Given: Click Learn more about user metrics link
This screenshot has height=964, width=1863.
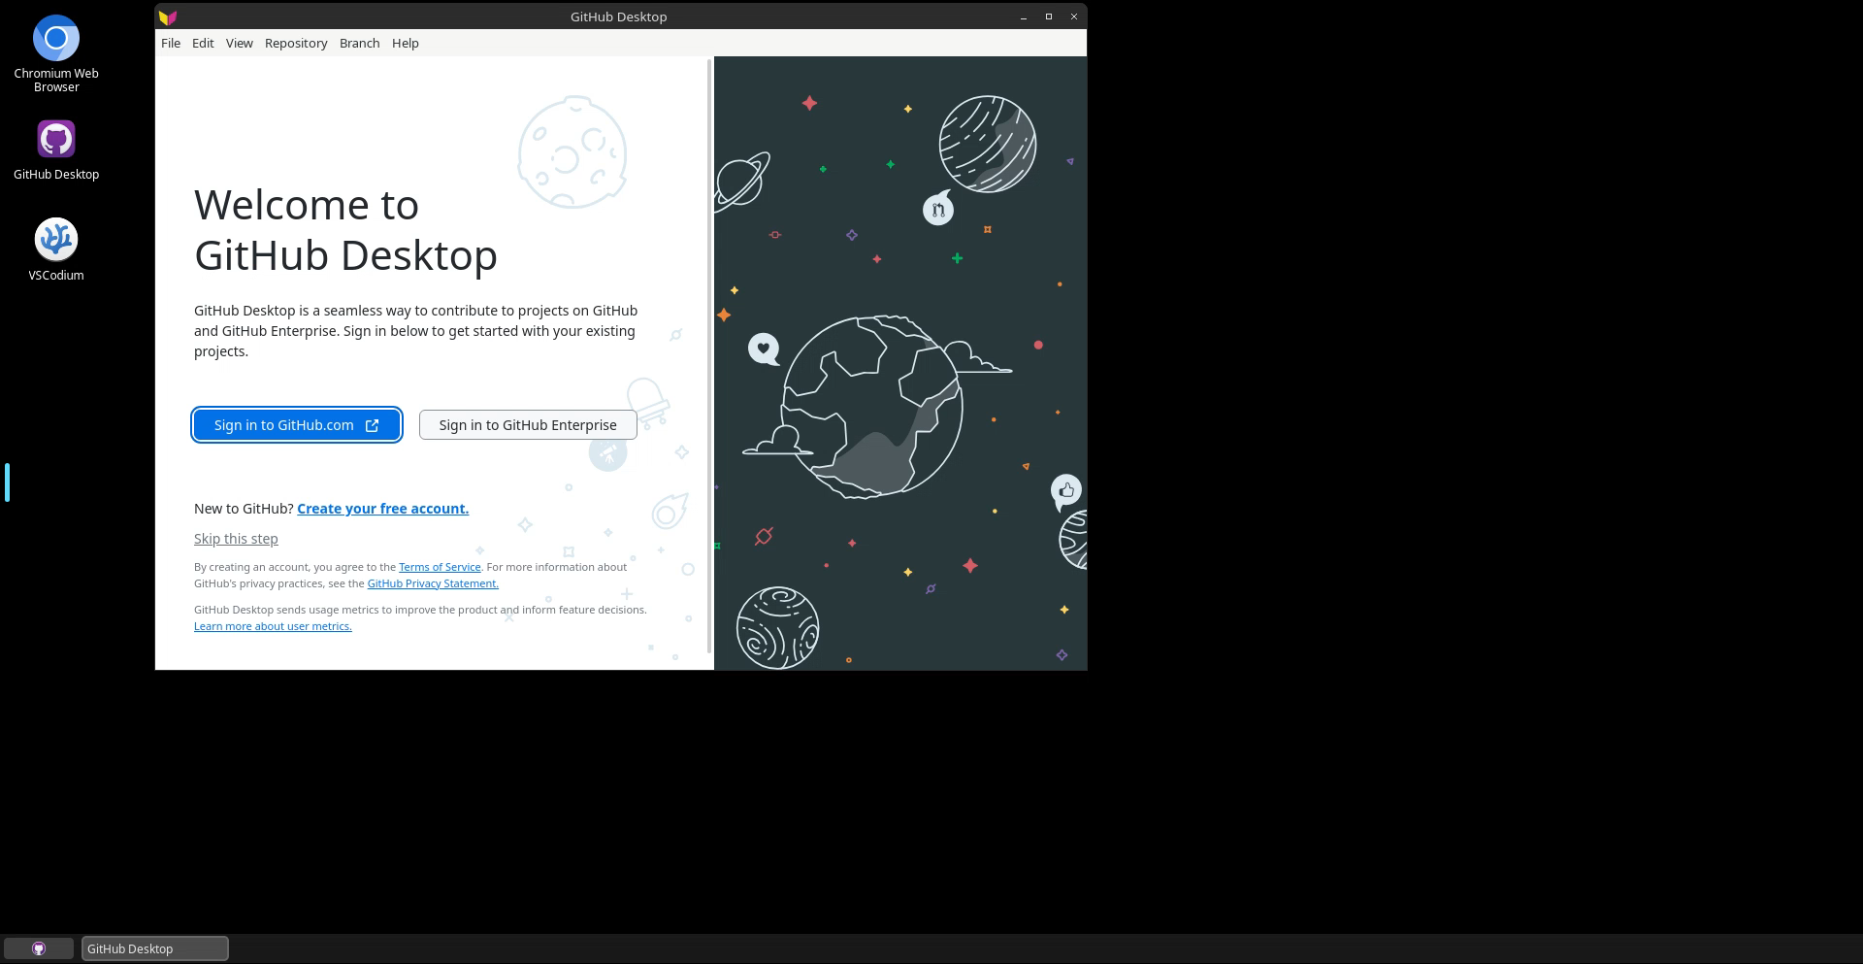Looking at the screenshot, I should click(273, 626).
